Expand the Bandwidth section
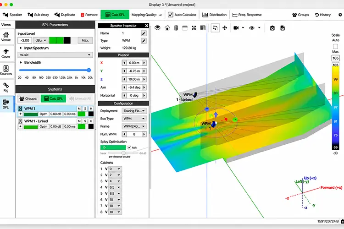The image size is (344, 229). (x=21, y=62)
